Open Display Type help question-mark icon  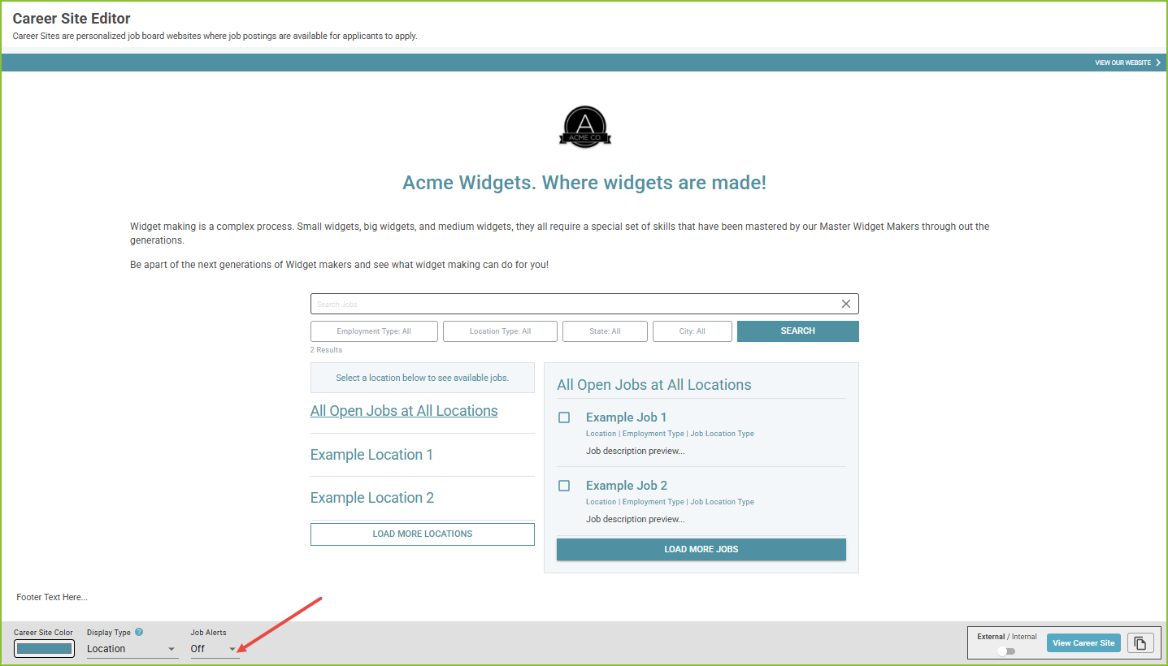click(x=139, y=632)
